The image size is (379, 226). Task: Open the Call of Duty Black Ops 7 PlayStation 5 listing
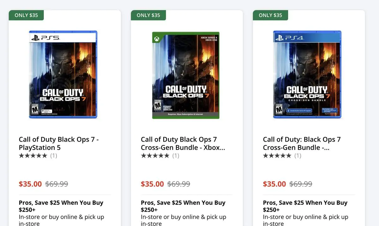pyautogui.click(x=58, y=143)
